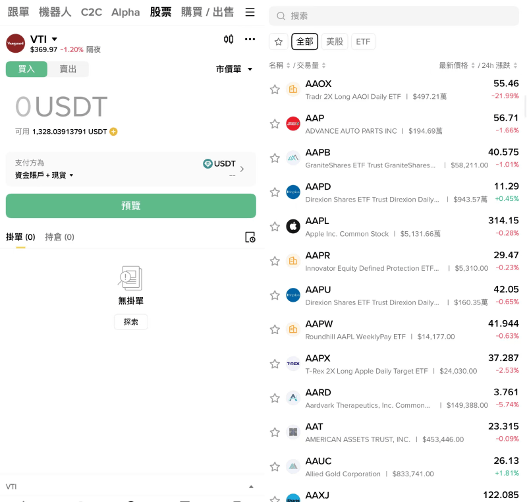
Task: Click the AAPW ETF icon
Action: 293,329
